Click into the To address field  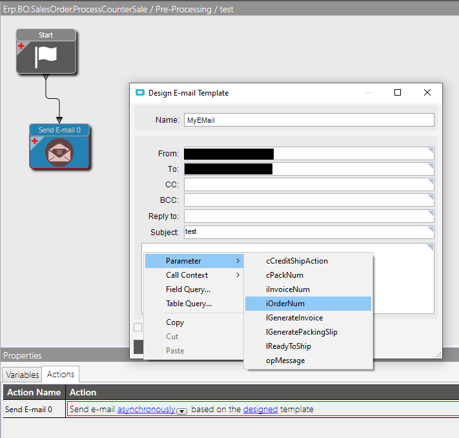[309, 169]
